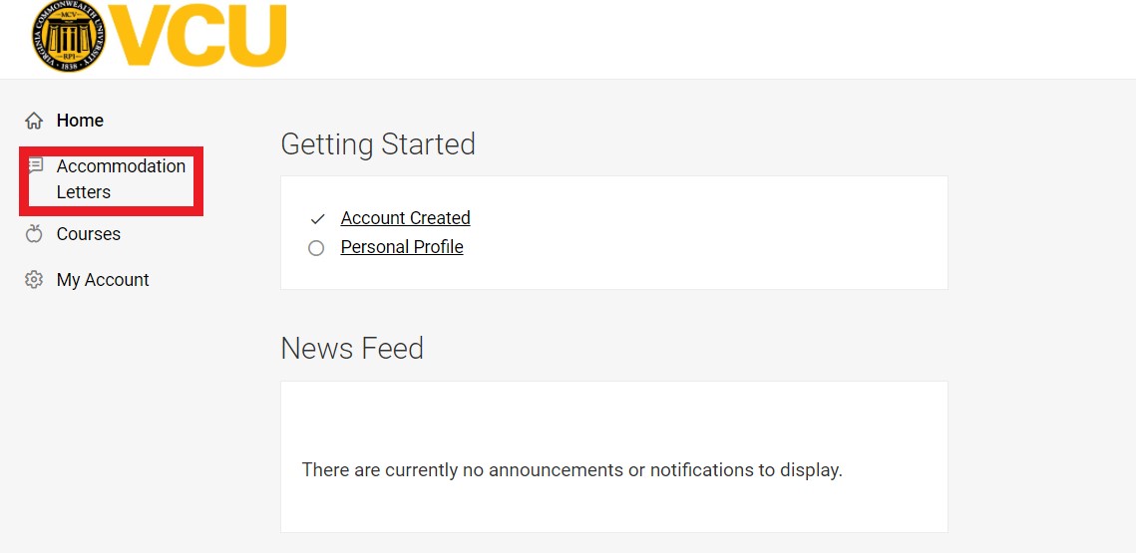Click the Getting Started heading
The height and width of the screenshot is (553, 1136).
pyautogui.click(x=378, y=144)
